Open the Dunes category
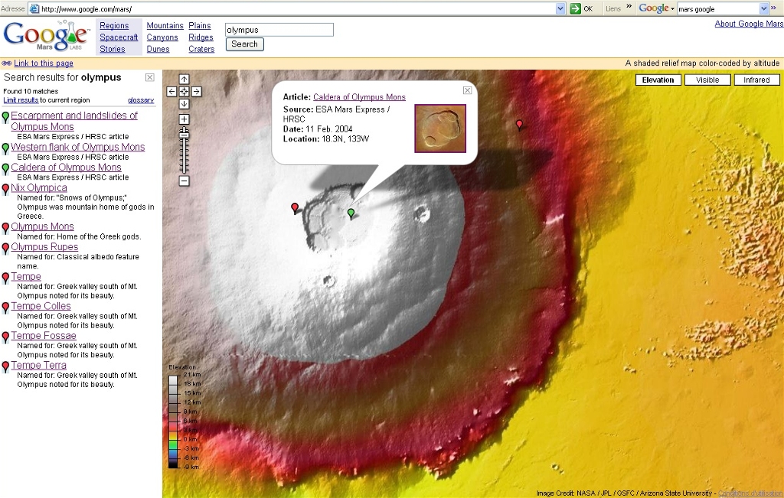The width and height of the screenshot is (784, 498). coord(158,49)
